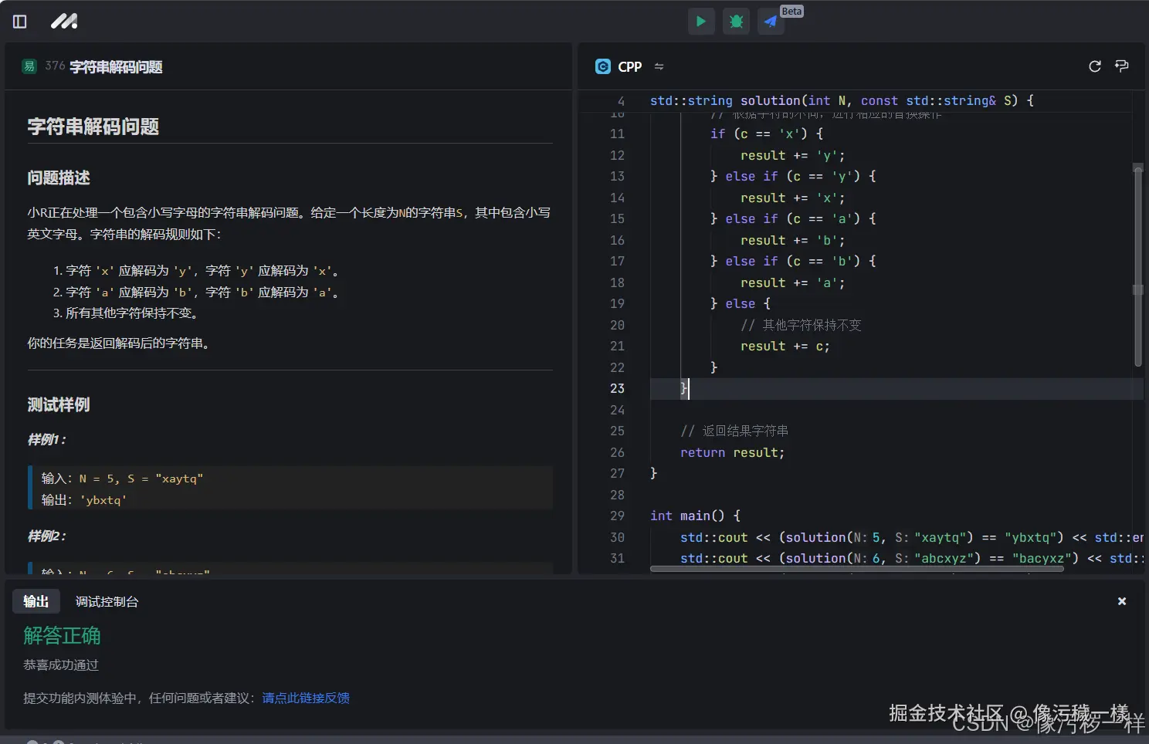The height and width of the screenshot is (744, 1149).
Task: Click sample input text N = 5, S = "xaytq"
Action: (x=141, y=479)
